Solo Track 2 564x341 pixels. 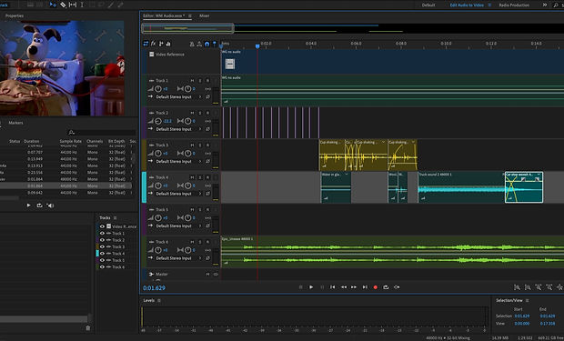[200, 113]
